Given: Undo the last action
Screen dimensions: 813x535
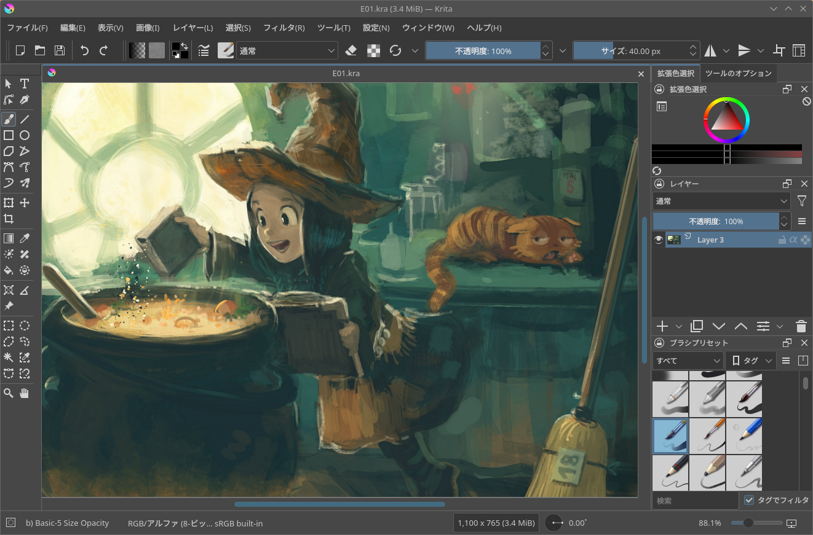Looking at the screenshot, I should 85,50.
